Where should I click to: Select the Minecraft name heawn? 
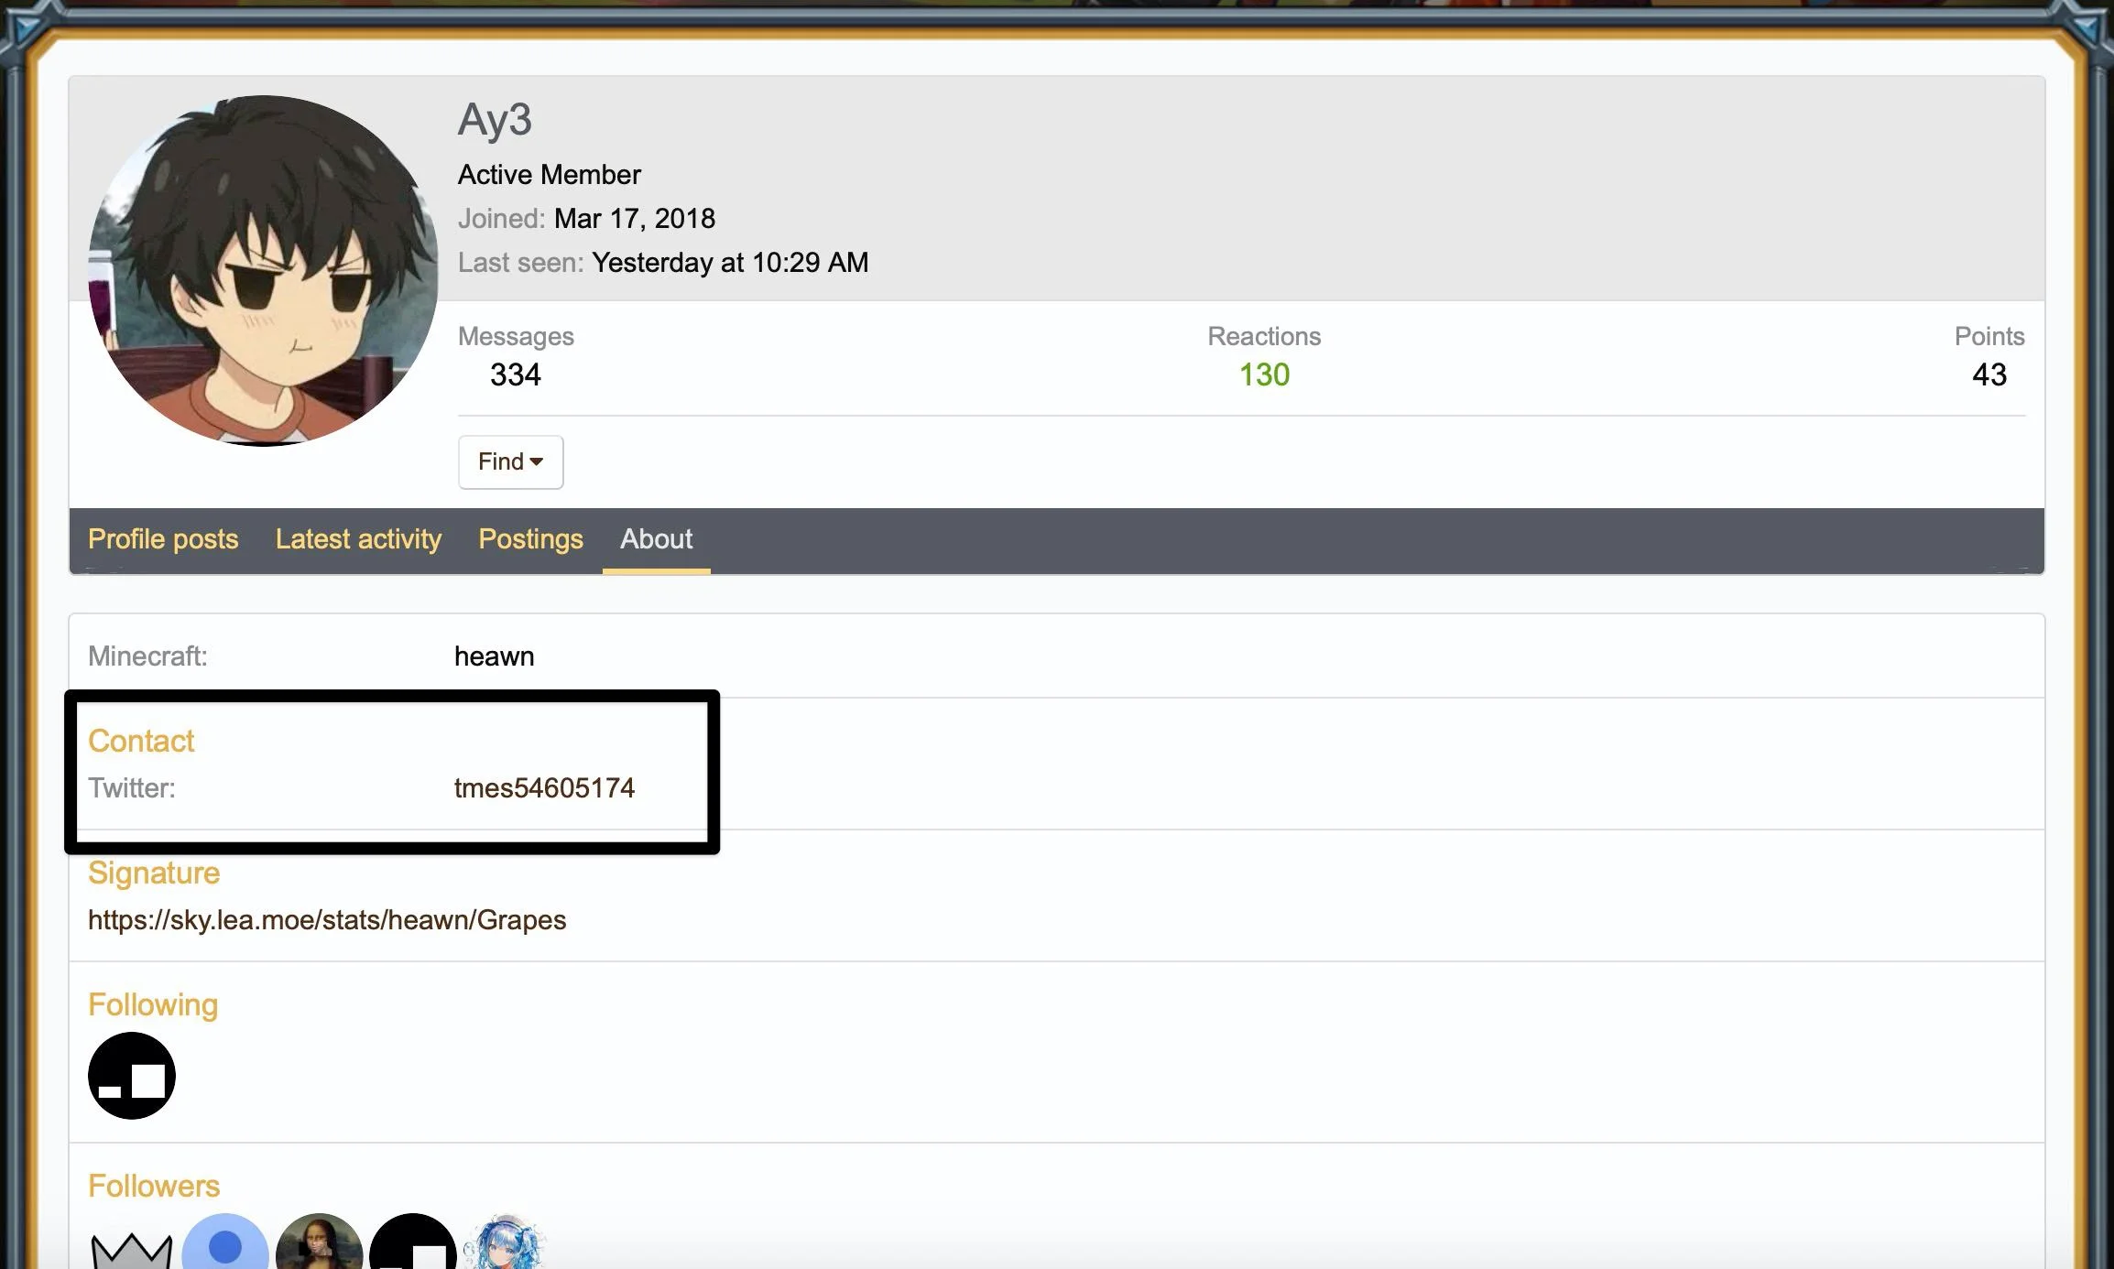tap(494, 656)
